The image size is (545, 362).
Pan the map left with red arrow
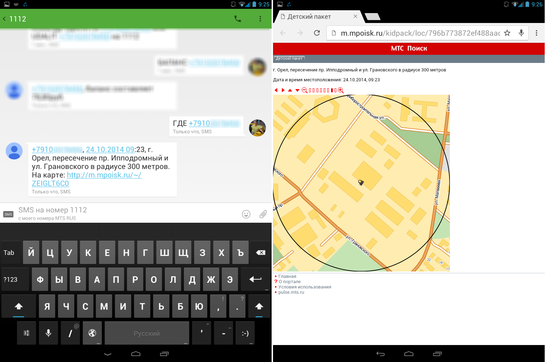(276, 90)
